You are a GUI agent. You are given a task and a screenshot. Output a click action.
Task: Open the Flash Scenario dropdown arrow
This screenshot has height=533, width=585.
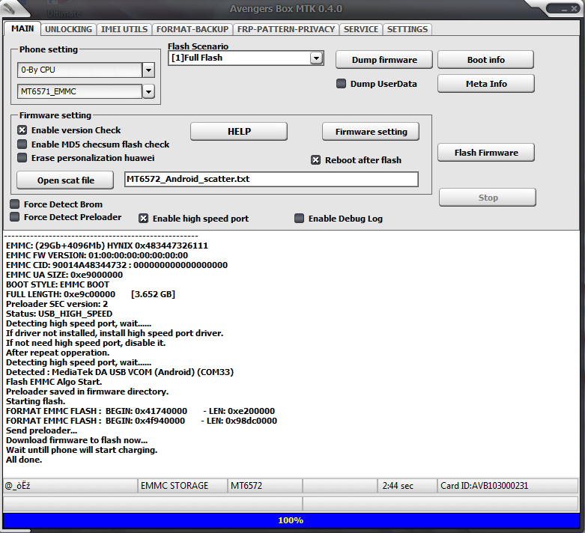click(316, 58)
